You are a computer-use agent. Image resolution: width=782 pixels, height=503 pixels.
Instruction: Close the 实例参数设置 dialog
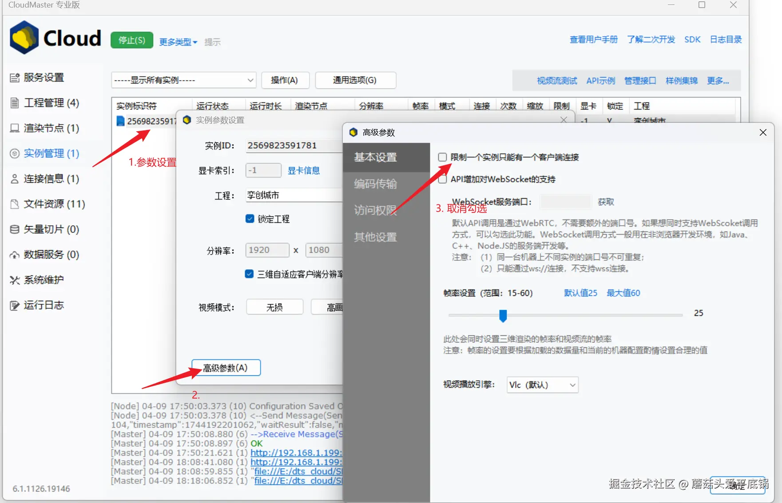pos(564,120)
